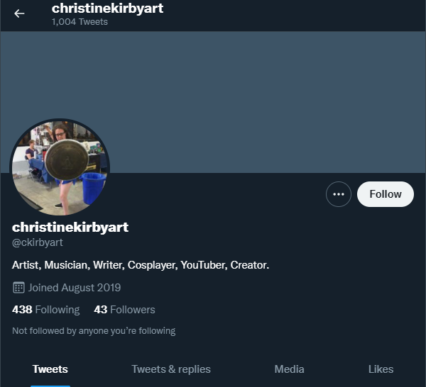This screenshot has width=426, height=387.
Task: Click the calendar icon beside Joined August 2019
Action: coord(18,288)
